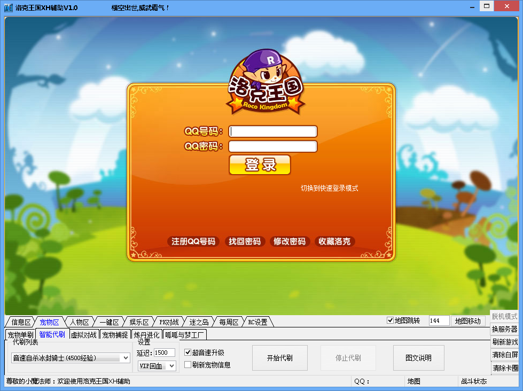Click the 修改密码 button

290,241
